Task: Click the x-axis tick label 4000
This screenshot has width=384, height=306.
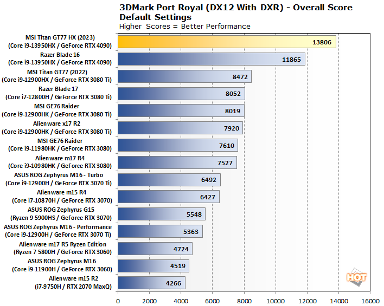Action: click(x=181, y=301)
